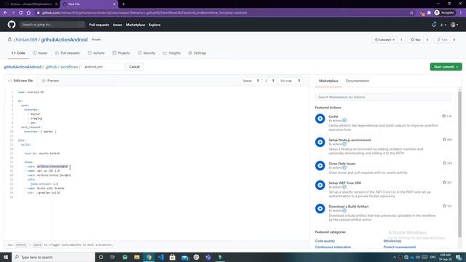
Task: Select the repository Pull requests tab
Action: 68,53
